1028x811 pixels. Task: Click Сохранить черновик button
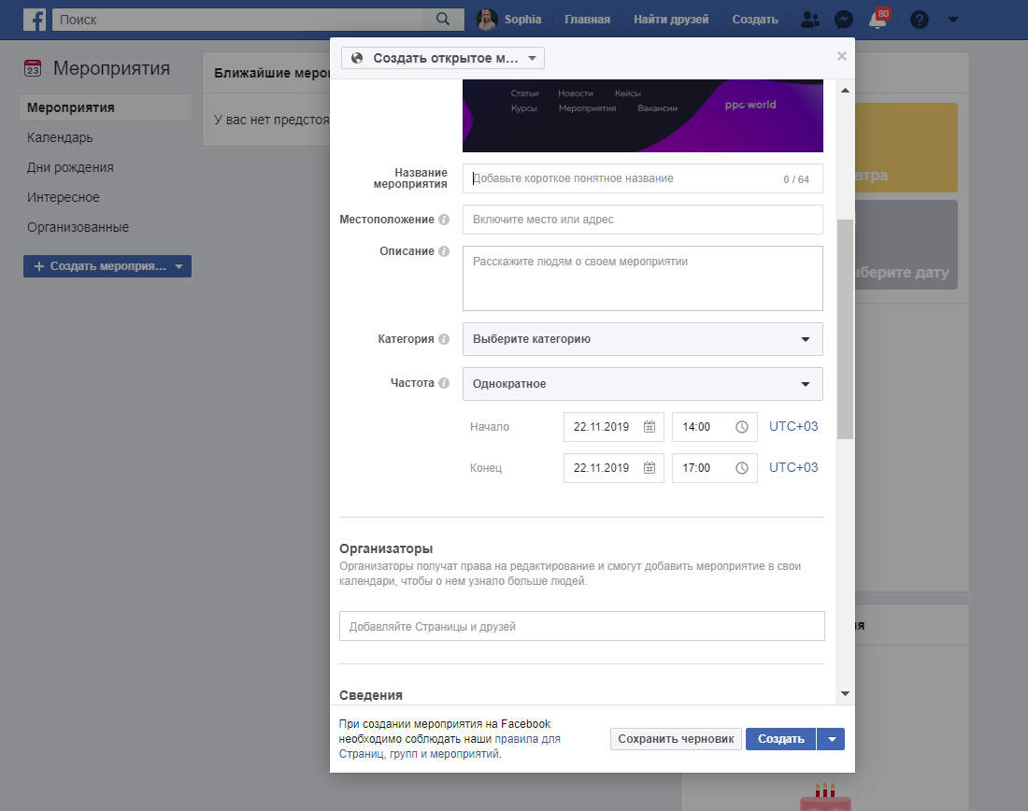click(x=677, y=739)
